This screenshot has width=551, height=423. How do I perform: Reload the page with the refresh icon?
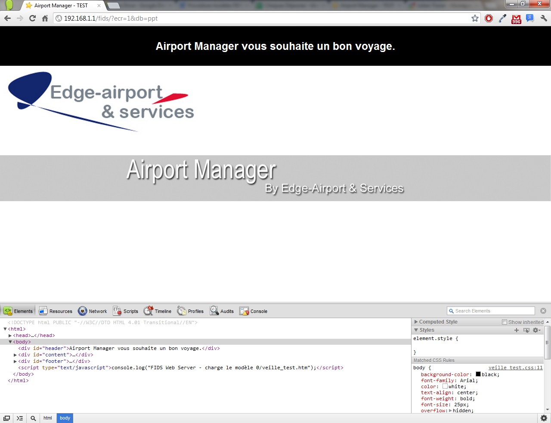pos(32,18)
